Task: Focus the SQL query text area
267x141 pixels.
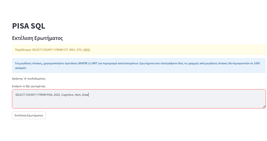Action: tap(139, 99)
